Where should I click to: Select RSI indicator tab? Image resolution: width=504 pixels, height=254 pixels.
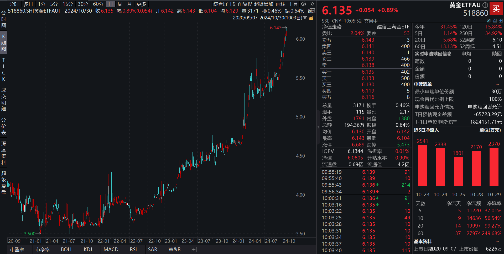coord(133,250)
